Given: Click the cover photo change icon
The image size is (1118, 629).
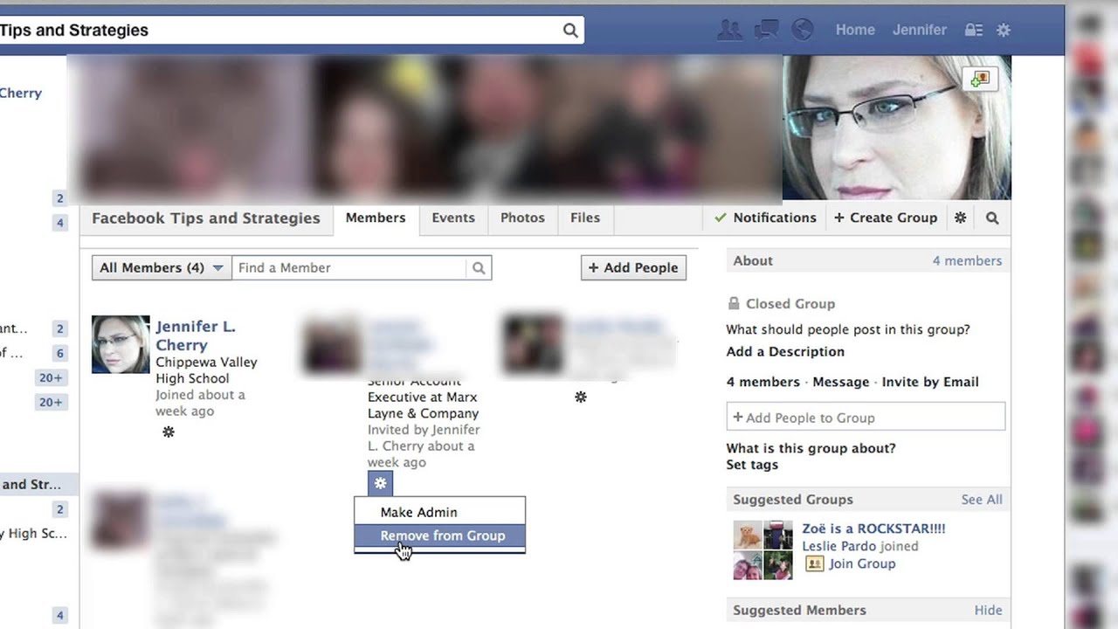Looking at the screenshot, I should pyautogui.click(x=979, y=79).
